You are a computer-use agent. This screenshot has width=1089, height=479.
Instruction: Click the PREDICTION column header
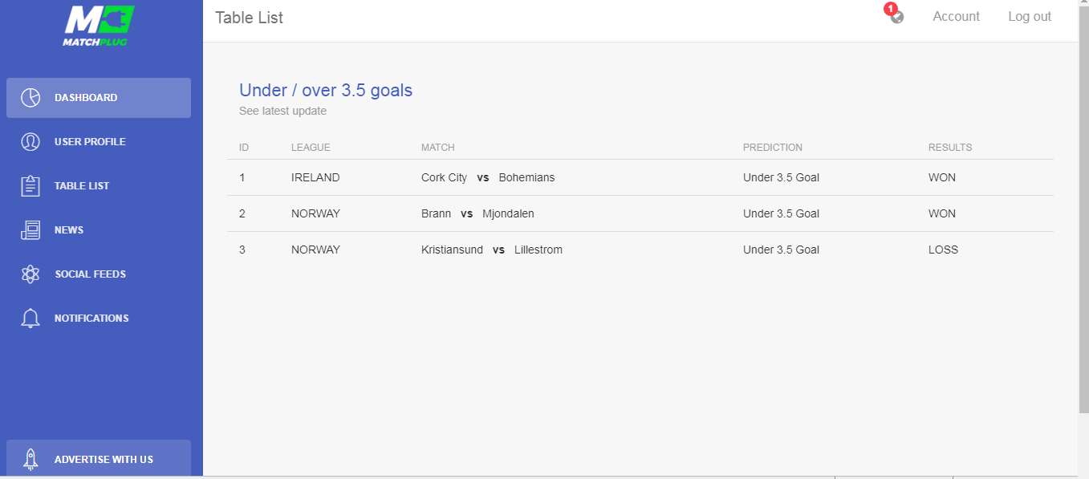pyautogui.click(x=773, y=148)
